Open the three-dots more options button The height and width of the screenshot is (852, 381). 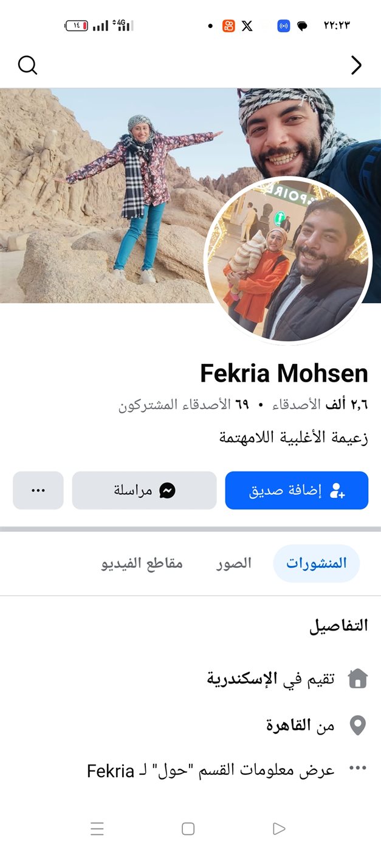click(38, 491)
